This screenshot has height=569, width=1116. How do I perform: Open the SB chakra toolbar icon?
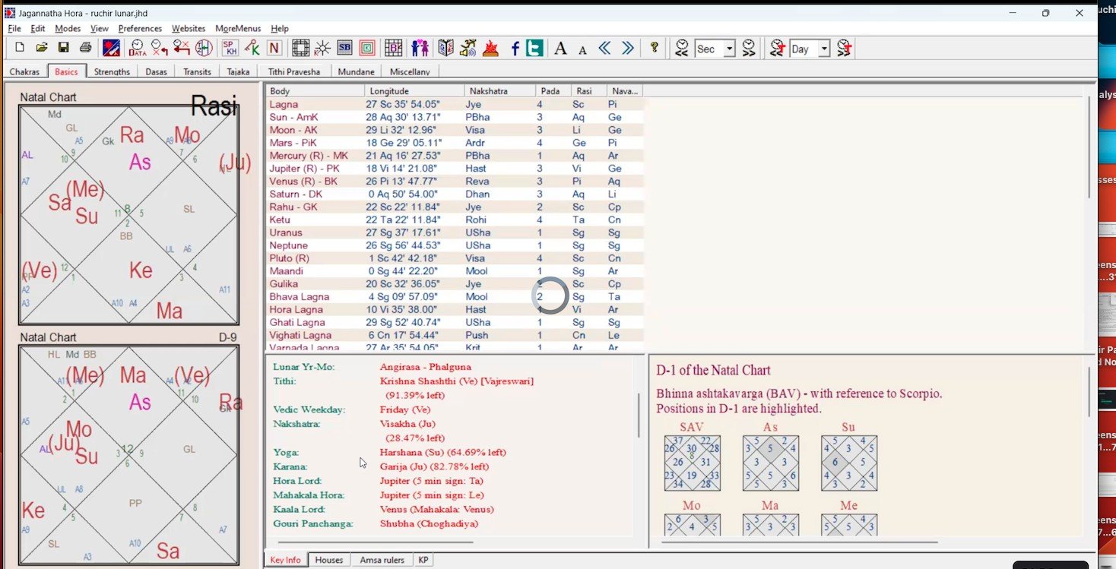pos(344,49)
